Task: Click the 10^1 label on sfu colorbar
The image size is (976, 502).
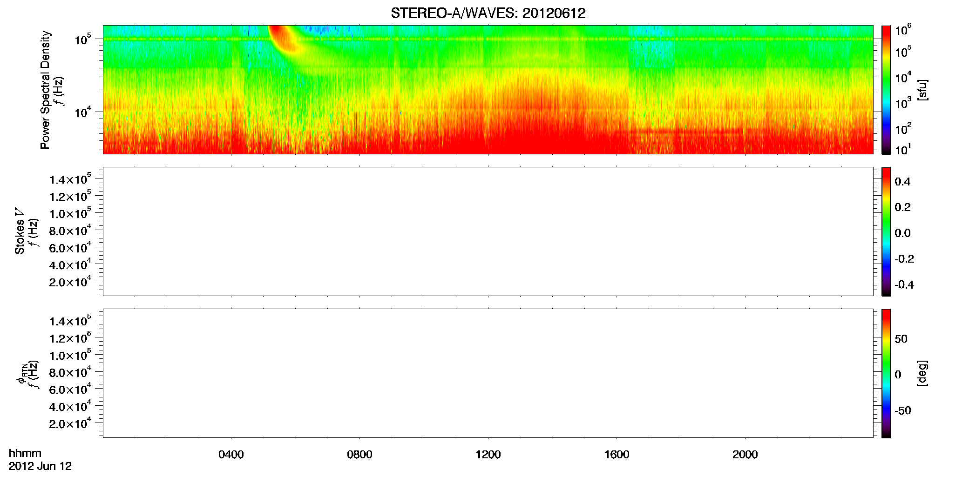Action: pyautogui.click(x=903, y=149)
